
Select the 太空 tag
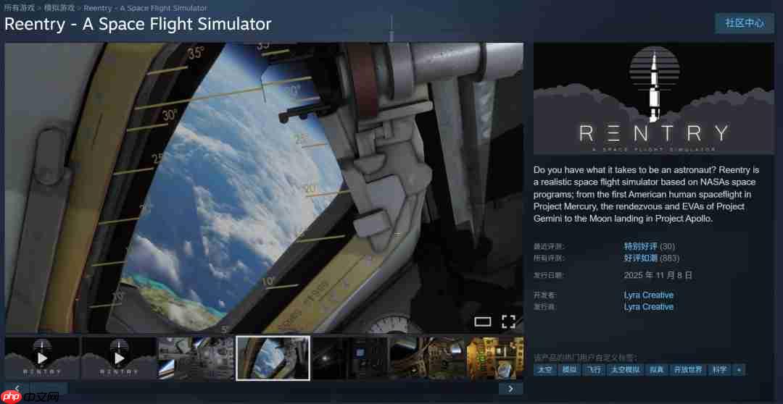[545, 369]
